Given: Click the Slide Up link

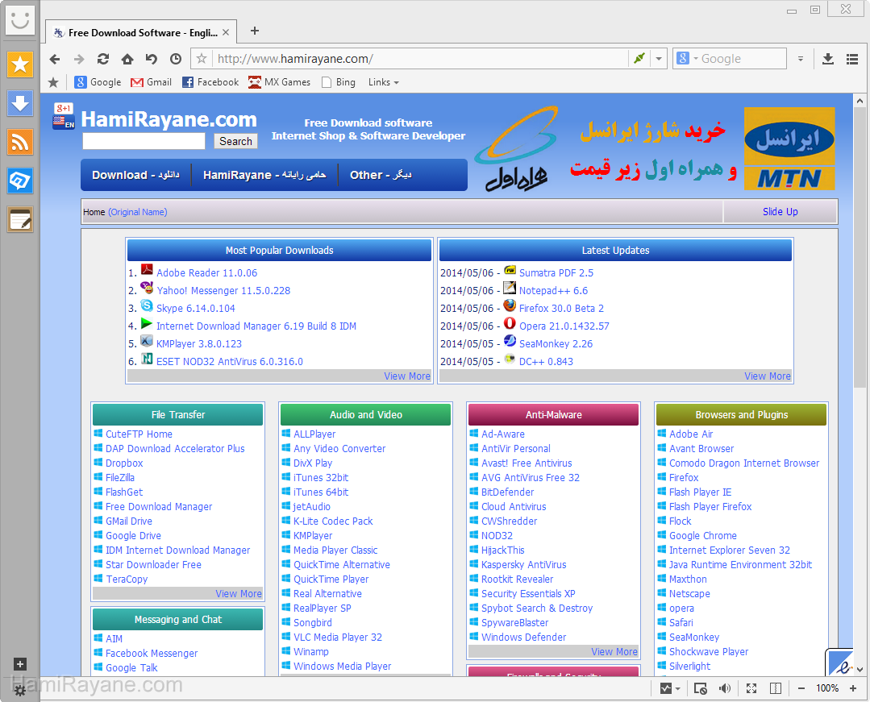Looking at the screenshot, I should coord(781,212).
